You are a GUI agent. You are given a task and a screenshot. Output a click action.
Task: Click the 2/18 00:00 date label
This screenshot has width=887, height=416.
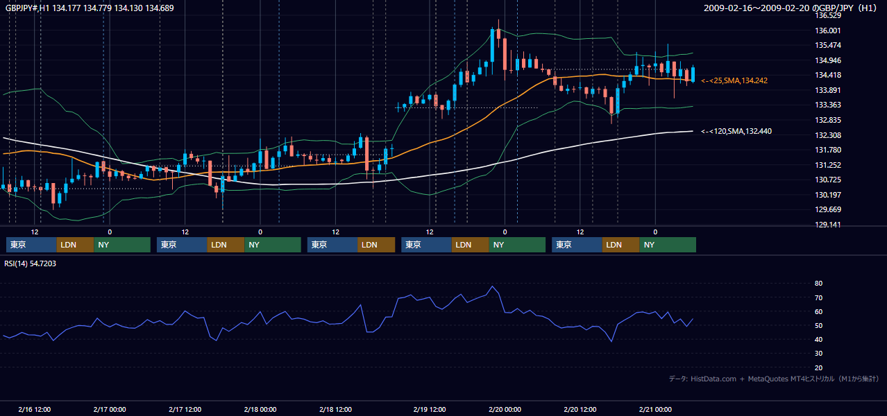tap(260, 409)
